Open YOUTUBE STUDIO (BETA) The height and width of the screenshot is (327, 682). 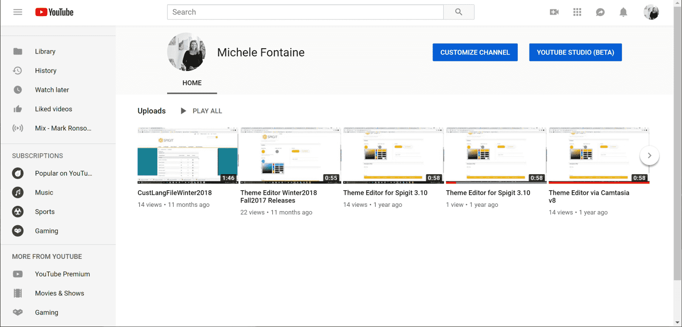(575, 53)
